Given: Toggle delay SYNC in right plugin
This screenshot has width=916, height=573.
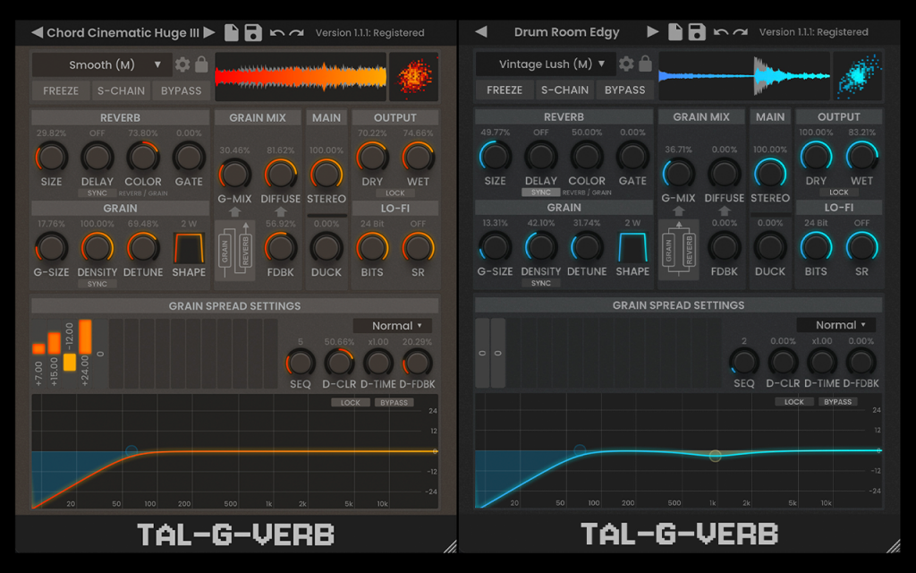Looking at the screenshot, I should [541, 192].
